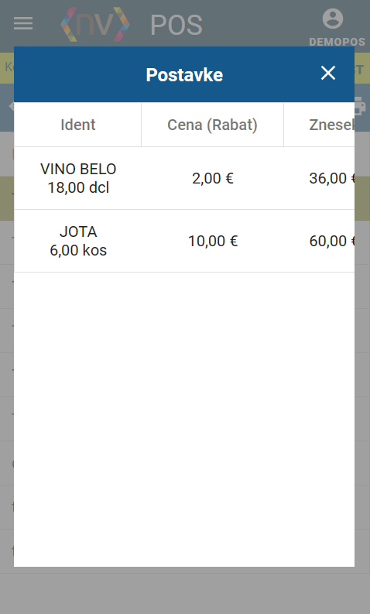Select the Cena (Rabat) column header
Image resolution: width=370 pixels, height=614 pixels.
point(212,125)
